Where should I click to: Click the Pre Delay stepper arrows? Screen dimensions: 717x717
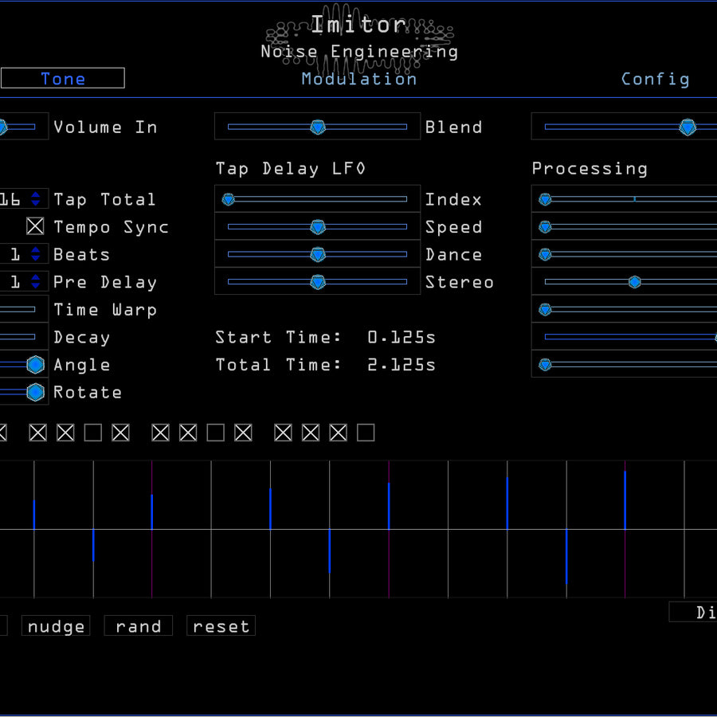[x=35, y=282]
